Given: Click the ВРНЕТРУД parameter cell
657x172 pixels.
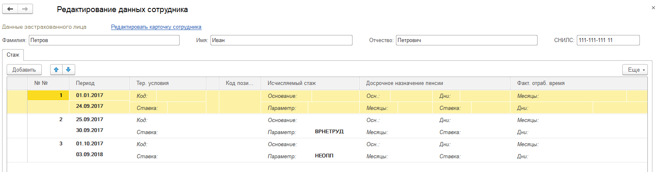Looking at the screenshot, I should [329, 132].
